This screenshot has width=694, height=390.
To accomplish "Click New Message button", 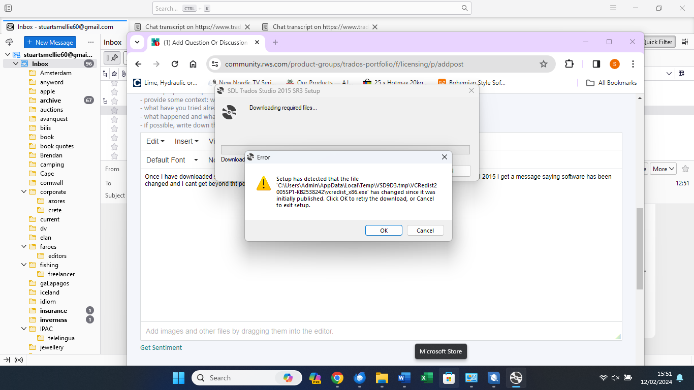I will [50, 43].
